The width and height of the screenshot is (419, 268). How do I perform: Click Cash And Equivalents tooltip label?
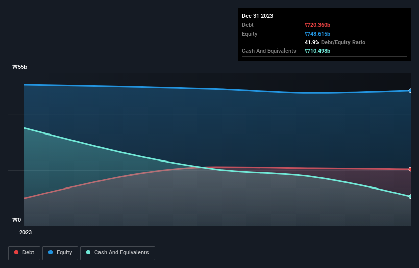click(x=269, y=51)
